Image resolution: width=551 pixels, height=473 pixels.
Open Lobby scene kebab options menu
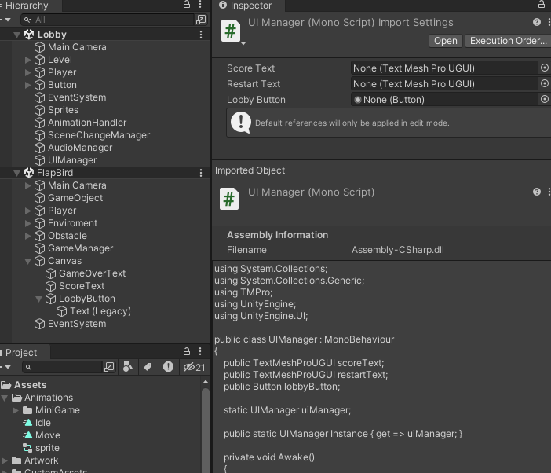tap(201, 35)
